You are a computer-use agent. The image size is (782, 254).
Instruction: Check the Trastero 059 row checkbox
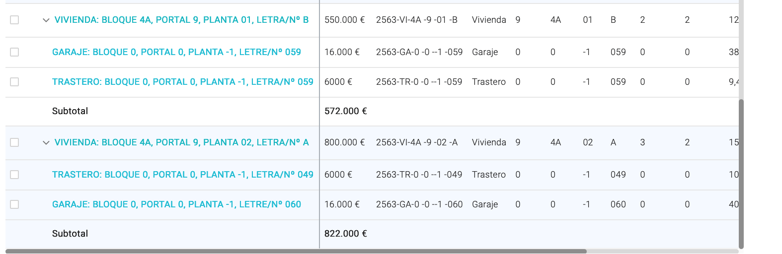14,82
